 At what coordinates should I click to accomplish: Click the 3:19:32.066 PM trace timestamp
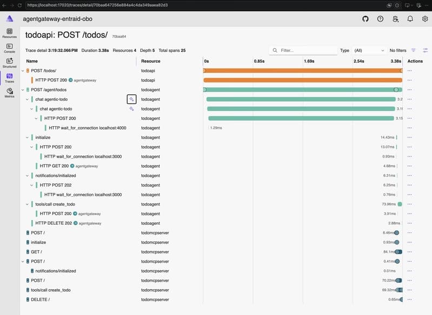63,50
